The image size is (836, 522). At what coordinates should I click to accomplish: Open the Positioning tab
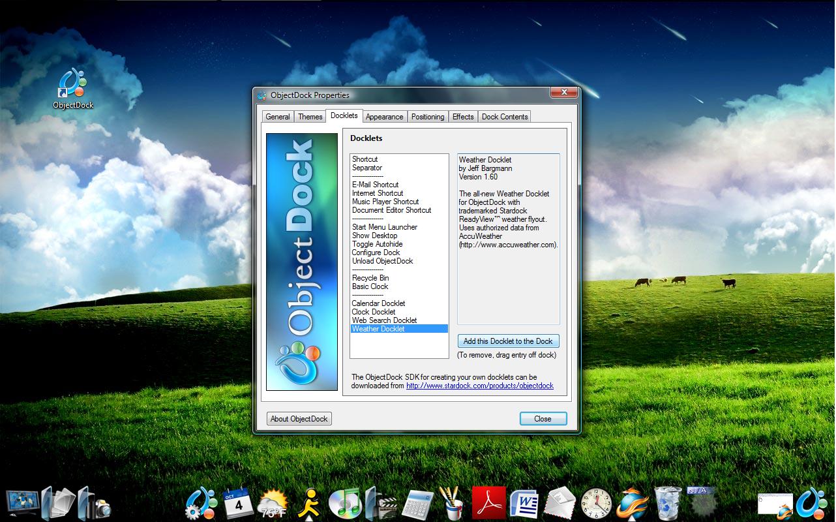coord(428,117)
